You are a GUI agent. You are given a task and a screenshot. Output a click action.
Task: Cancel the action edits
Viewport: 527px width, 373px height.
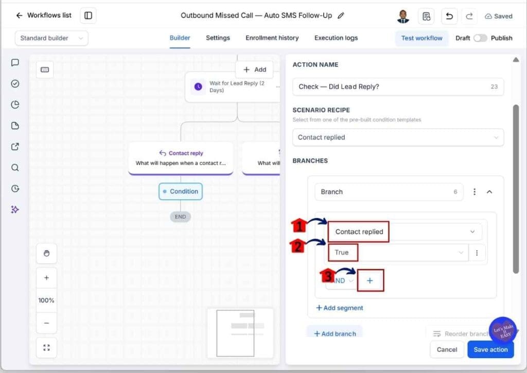(447, 349)
